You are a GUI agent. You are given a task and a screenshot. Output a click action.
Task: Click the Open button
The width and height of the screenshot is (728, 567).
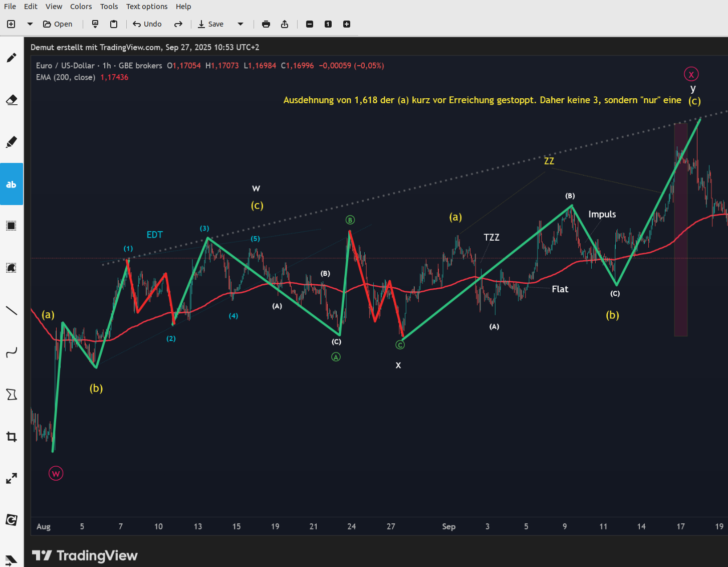pos(58,24)
